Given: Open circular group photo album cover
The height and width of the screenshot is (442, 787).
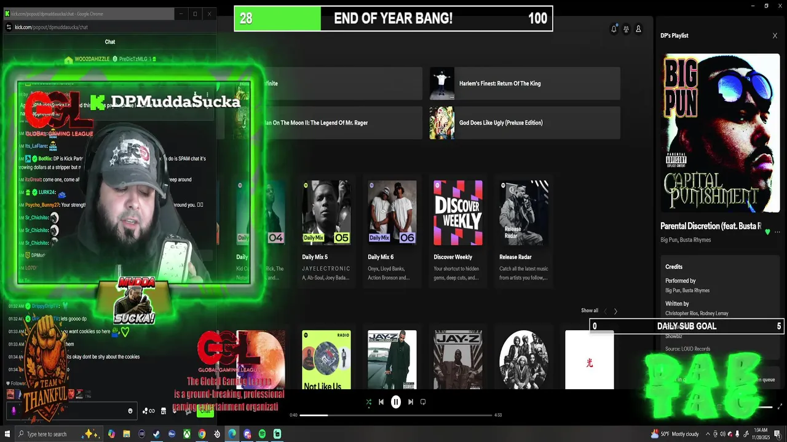Looking at the screenshot, I should point(524,360).
